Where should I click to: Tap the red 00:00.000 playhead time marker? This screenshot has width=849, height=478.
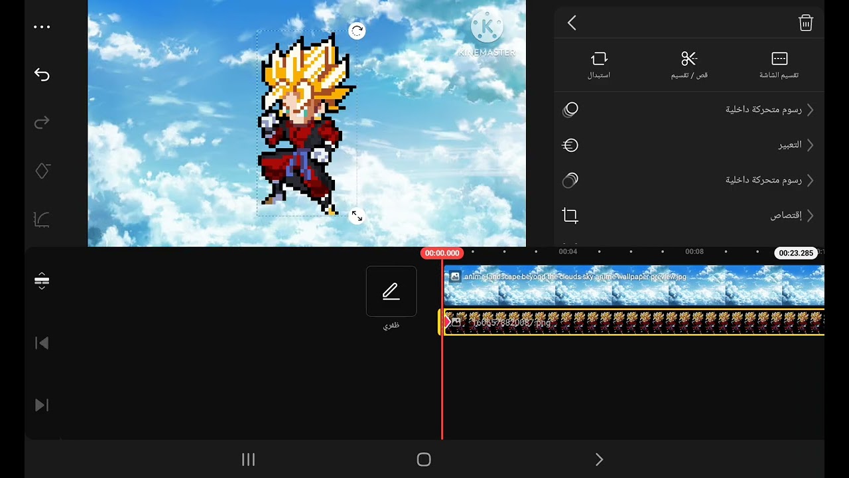tap(442, 253)
